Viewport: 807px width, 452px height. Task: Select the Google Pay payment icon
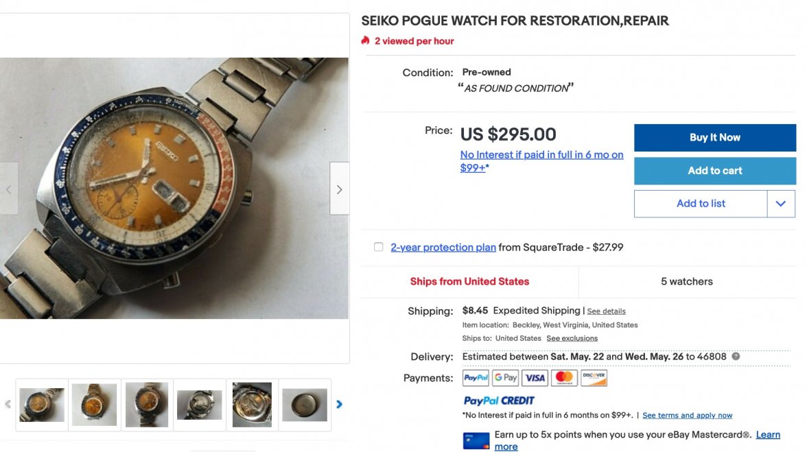(x=506, y=377)
